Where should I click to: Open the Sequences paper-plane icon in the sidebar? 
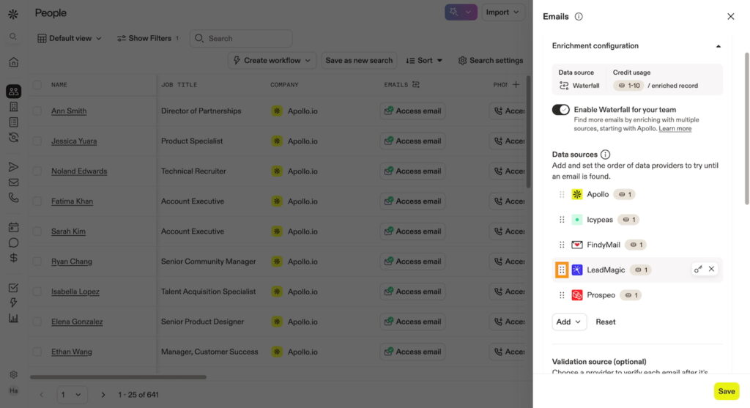click(13, 166)
